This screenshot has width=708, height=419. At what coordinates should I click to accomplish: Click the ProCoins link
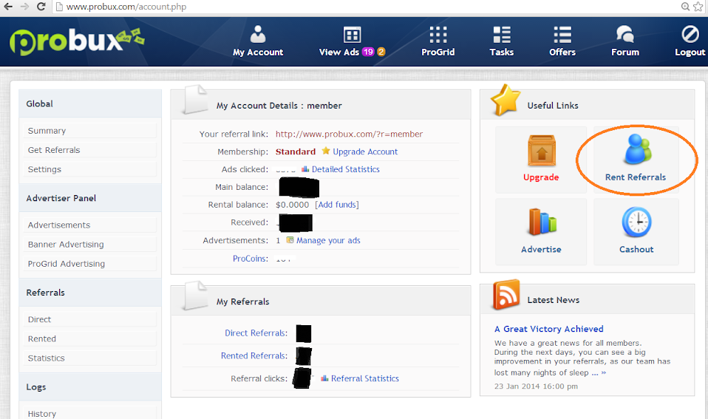[250, 258]
